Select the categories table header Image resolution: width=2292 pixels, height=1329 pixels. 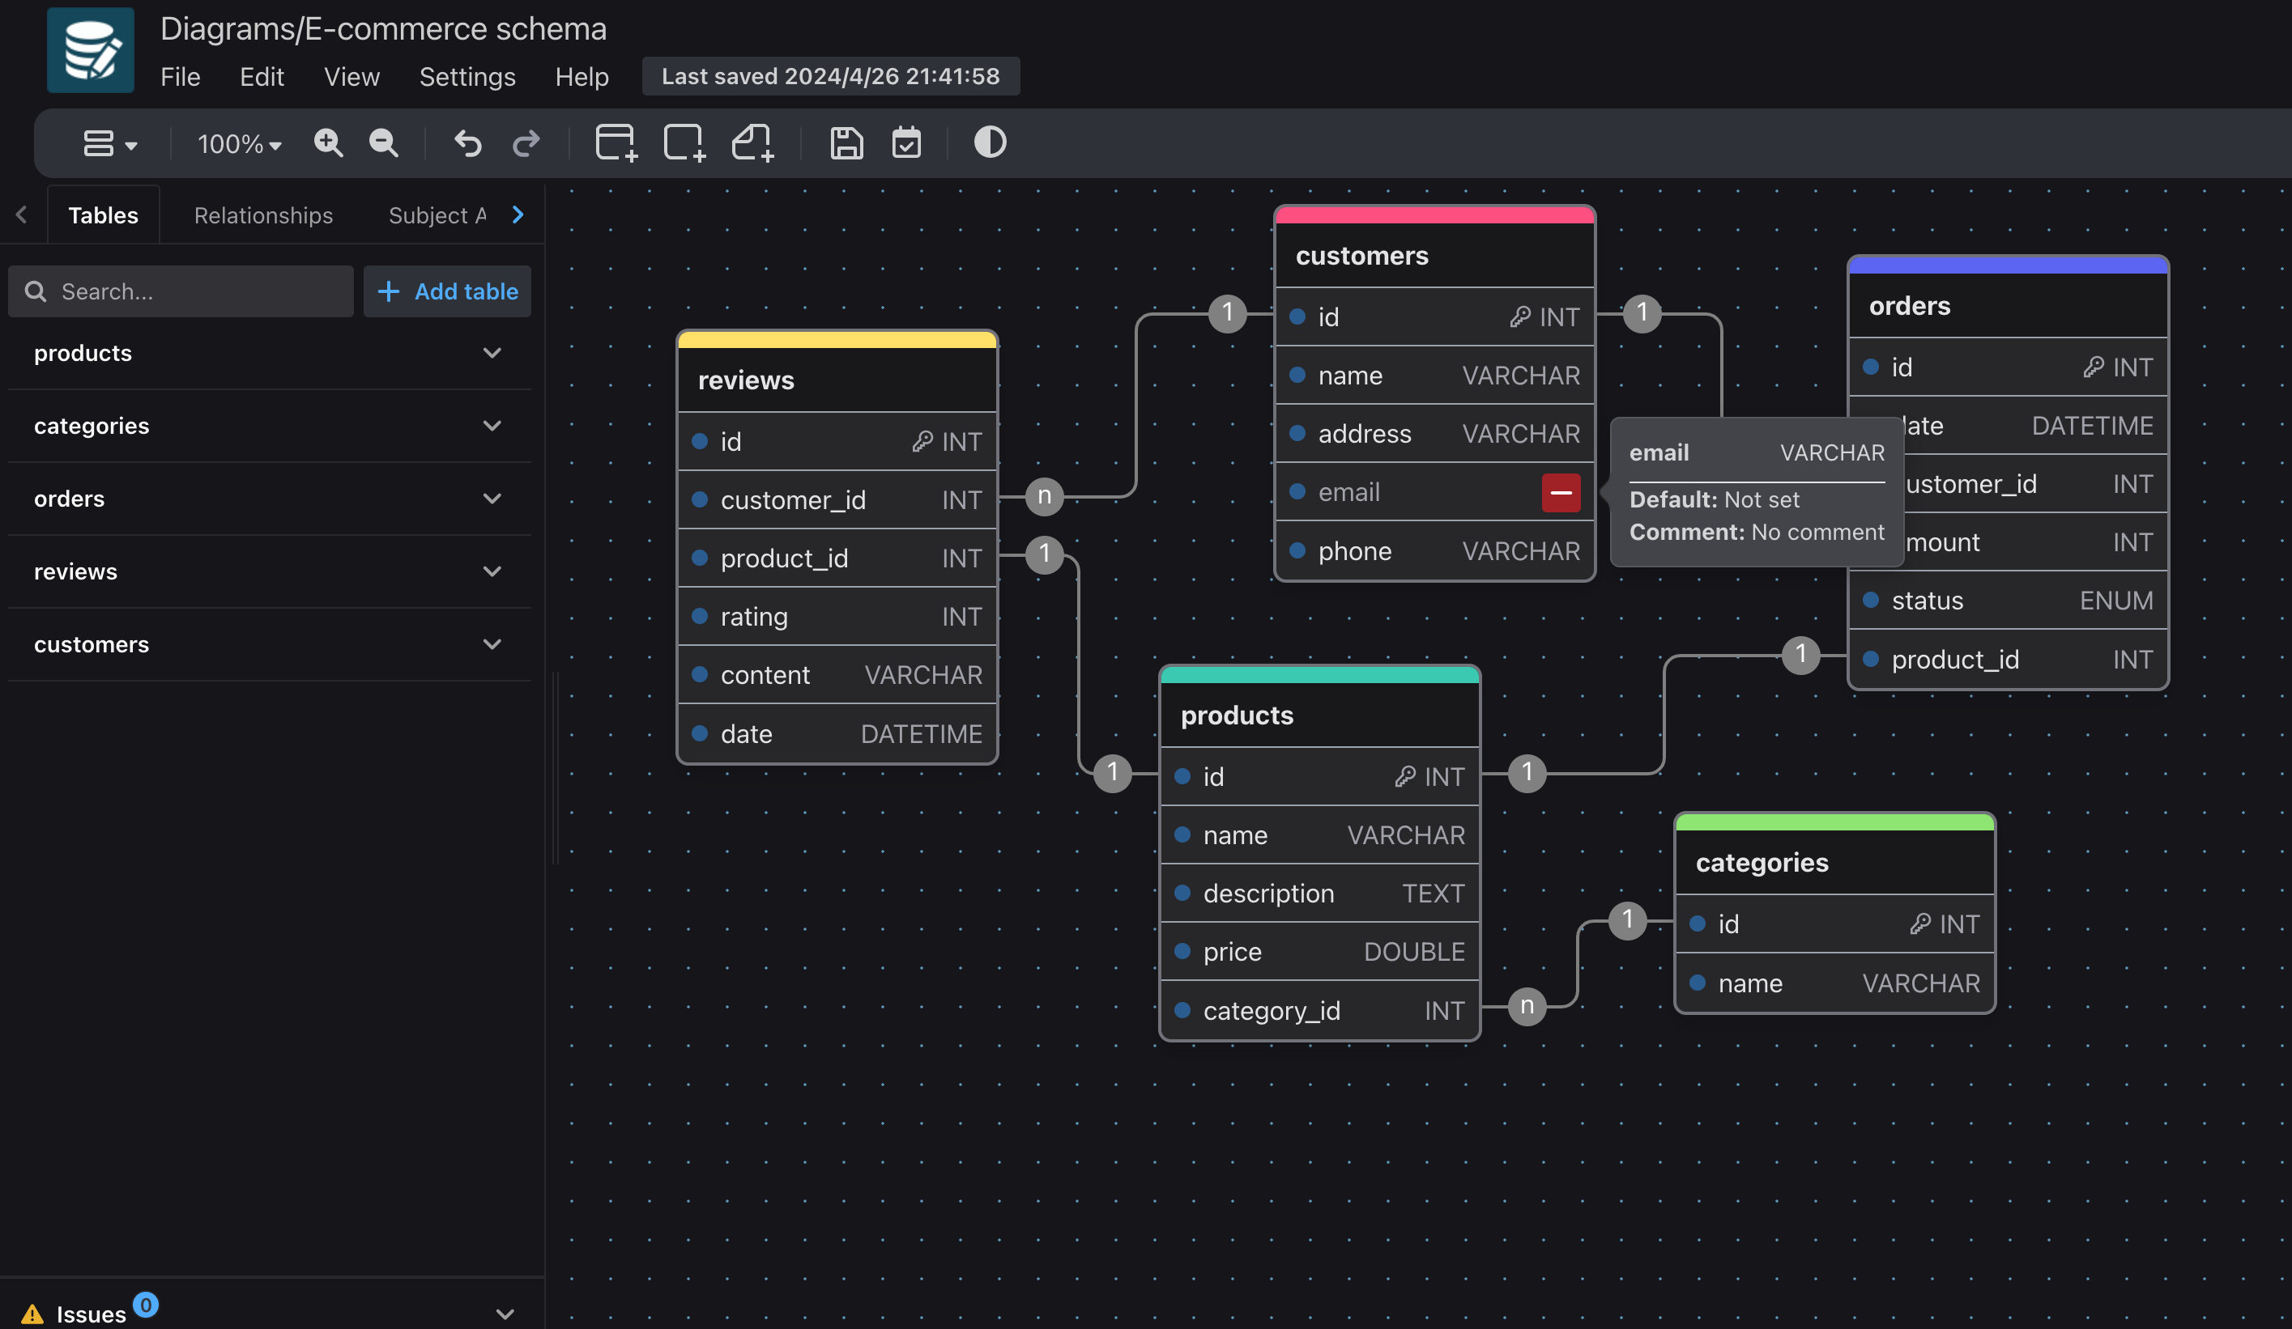(x=1834, y=862)
